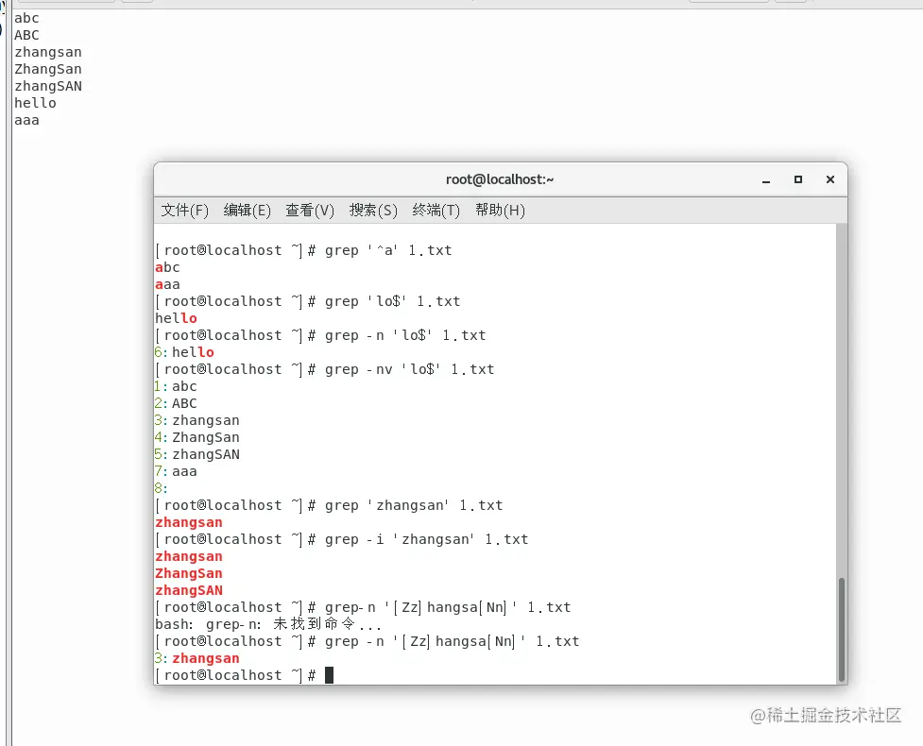Click the root@localhost:~ title bar text
This screenshot has width=923, height=746.
click(500, 179)
